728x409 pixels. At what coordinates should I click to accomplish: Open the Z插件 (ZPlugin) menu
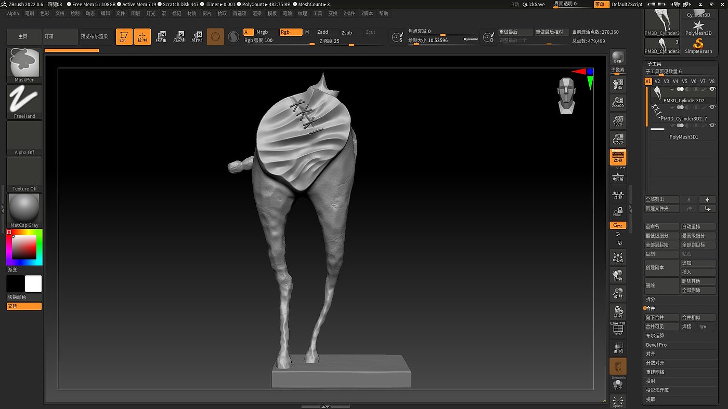point(349,13)
